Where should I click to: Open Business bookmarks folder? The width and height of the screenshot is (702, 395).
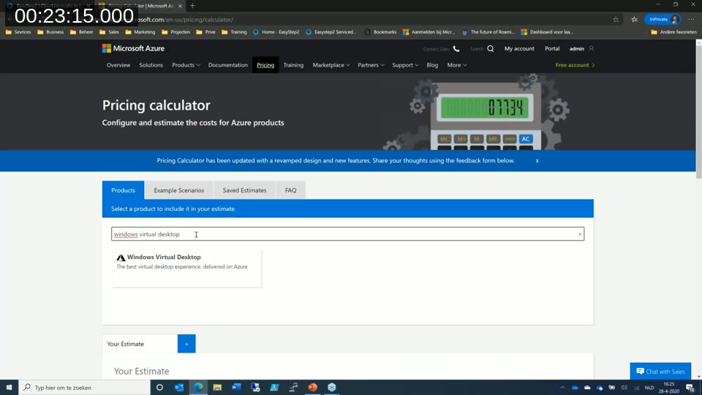click(50, 32)
